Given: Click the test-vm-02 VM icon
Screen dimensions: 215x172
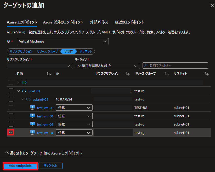Looking at the screenshot, I should pos(32,108).
